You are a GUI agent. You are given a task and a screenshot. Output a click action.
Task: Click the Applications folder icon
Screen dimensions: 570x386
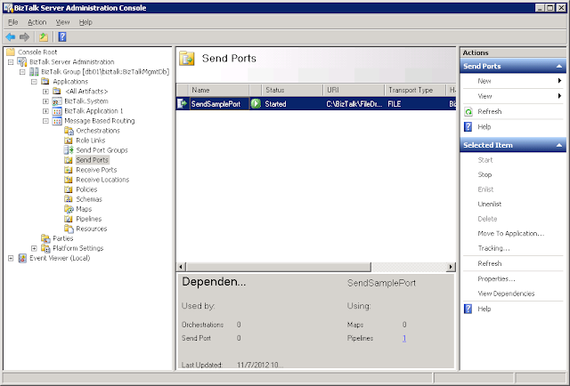click(45, 81)
